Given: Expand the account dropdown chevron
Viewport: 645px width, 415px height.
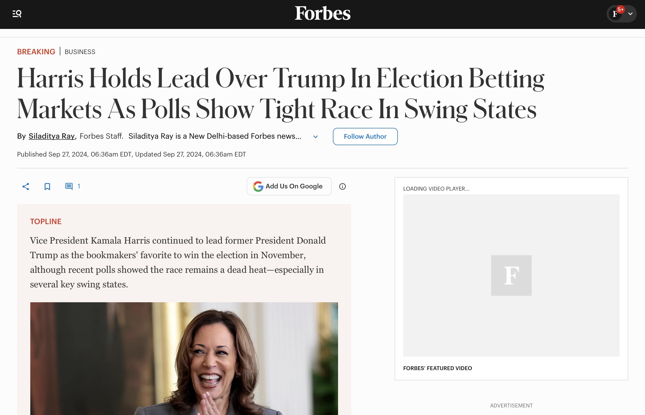Looking at the screenshot, I should click(630, 14).
